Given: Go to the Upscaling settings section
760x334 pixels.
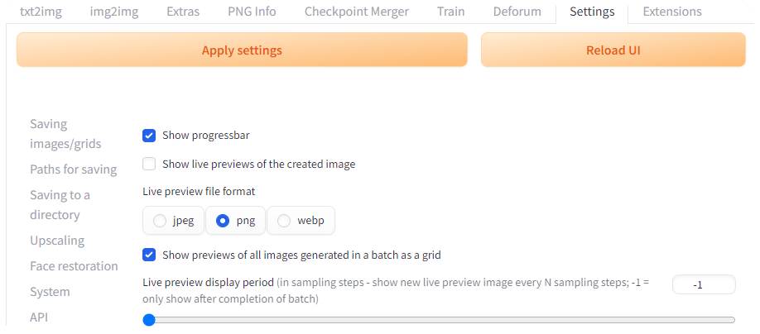Looking at the screenshot, I should pos(57,241).
